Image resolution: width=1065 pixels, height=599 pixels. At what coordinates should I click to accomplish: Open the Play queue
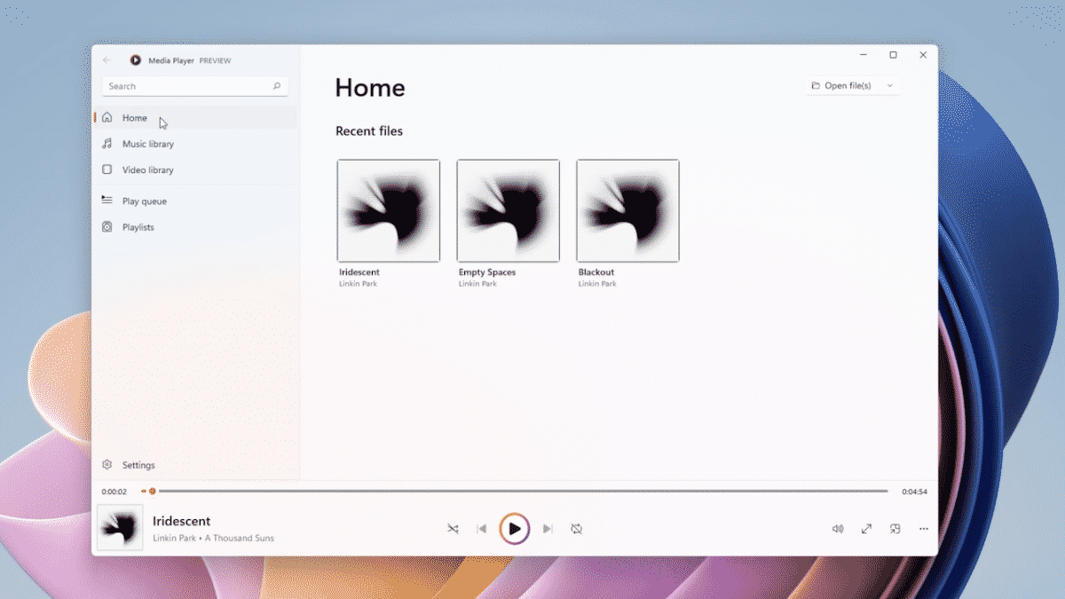(196, 201)
